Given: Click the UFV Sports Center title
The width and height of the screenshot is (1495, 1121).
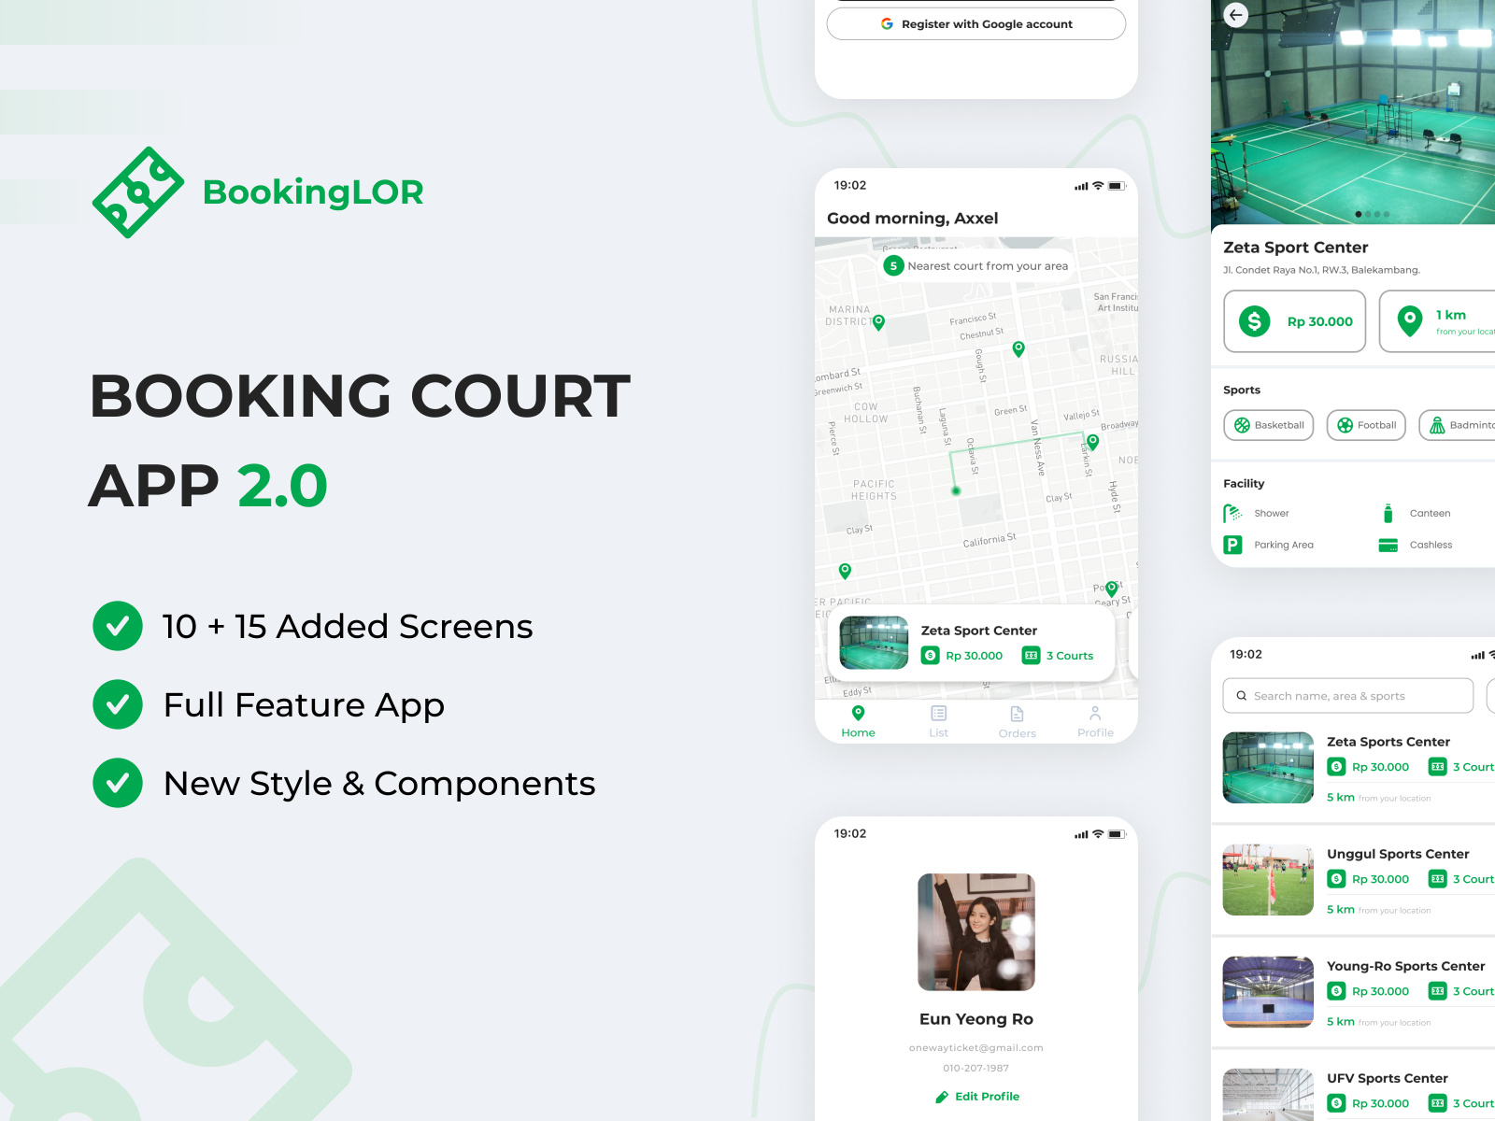Looking at the screenshot, I should pyautogui.click(x=1388, y=1078).
